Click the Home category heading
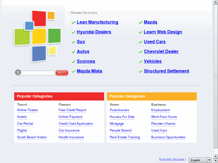218x163 pixels. click(x=114, y=105)
